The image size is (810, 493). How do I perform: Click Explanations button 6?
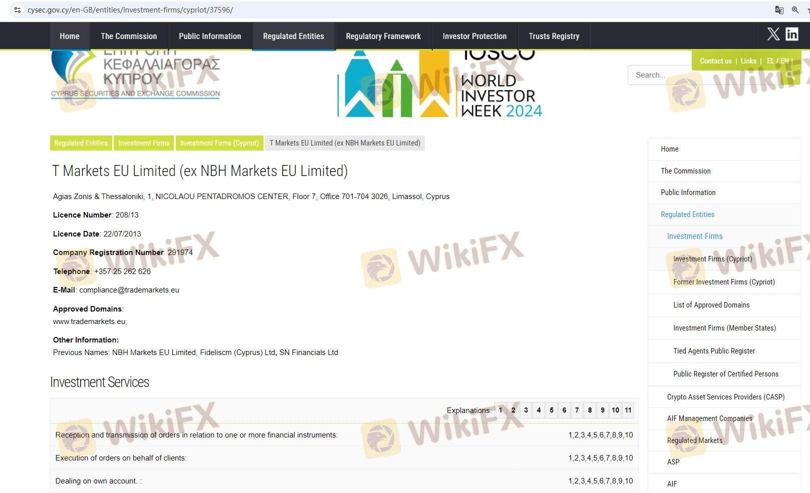pyautogui.click(x=565, y=410)
